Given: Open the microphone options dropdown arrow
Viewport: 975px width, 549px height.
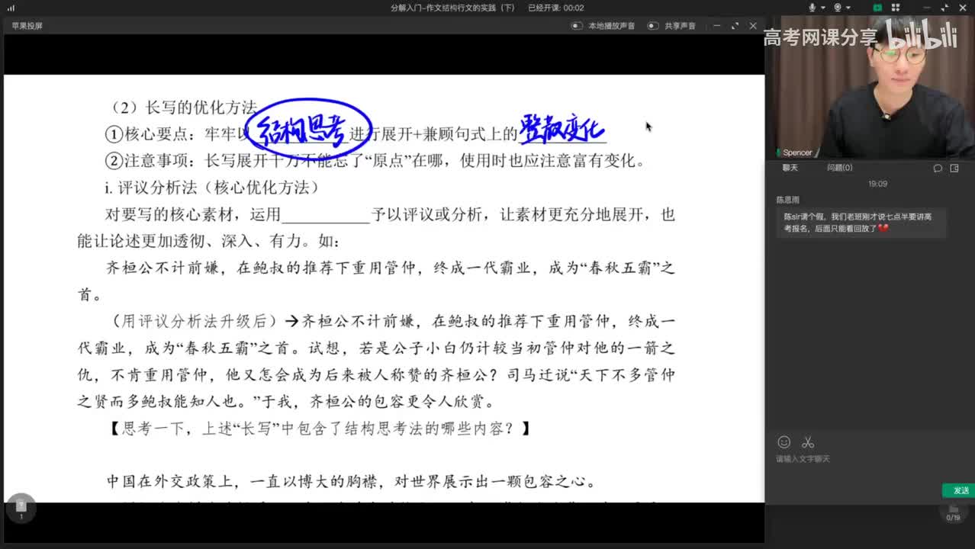Looking at the screenshot, I should [x=824, y=8].
